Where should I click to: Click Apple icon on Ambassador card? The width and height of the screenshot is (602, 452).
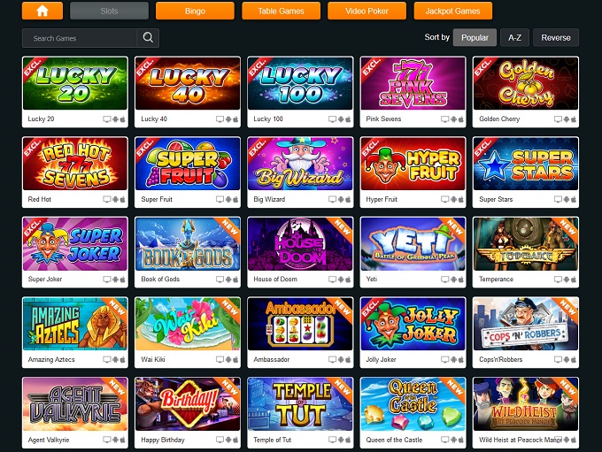[x=348, y=359]
